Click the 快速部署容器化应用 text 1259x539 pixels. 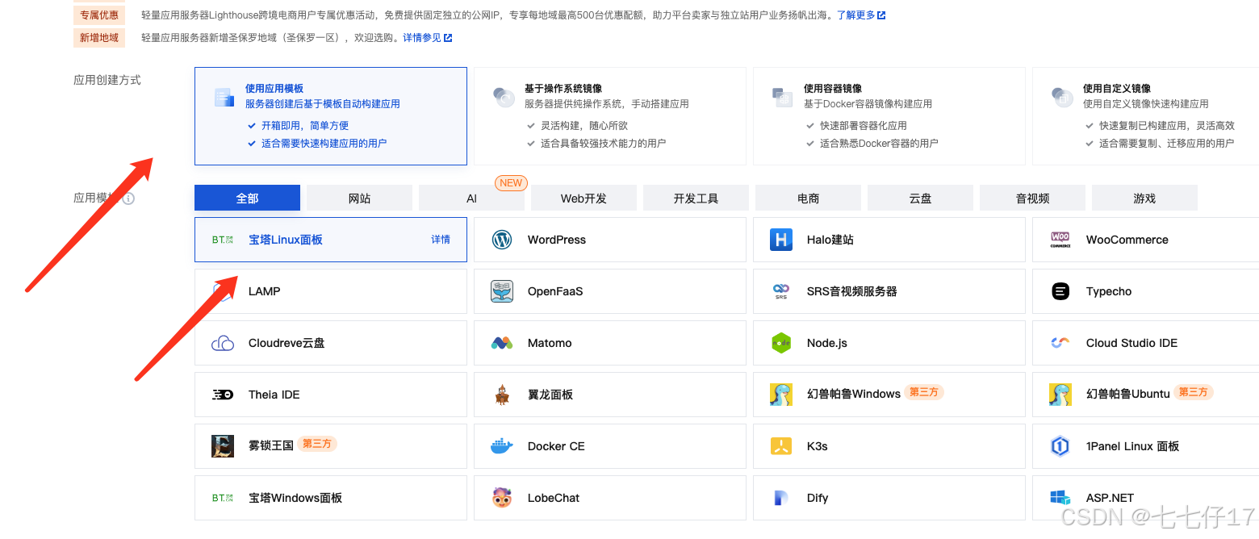[x=864, y=126]
